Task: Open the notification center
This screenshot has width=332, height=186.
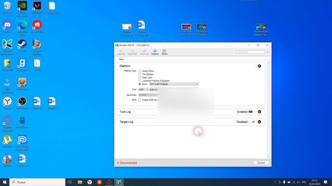Action: coord(325,182)
